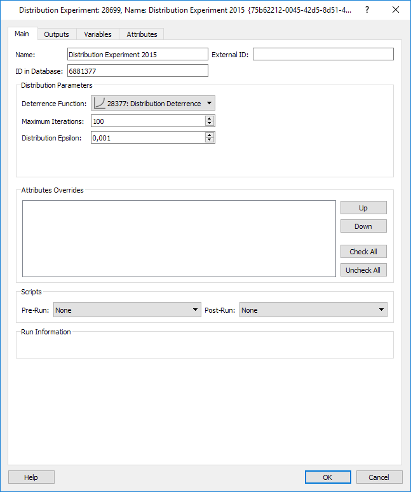Click the Name input field
Image resolution: width=411 pixels, height=492 pixels.
click(138, 54)
